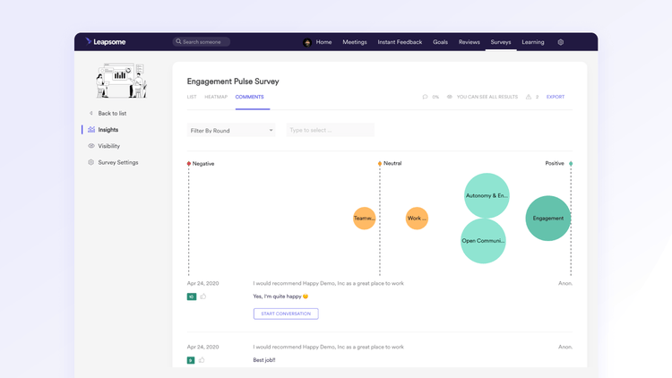Open Instant Feedback page
This screenshot has width=672, height=378.
400,42
